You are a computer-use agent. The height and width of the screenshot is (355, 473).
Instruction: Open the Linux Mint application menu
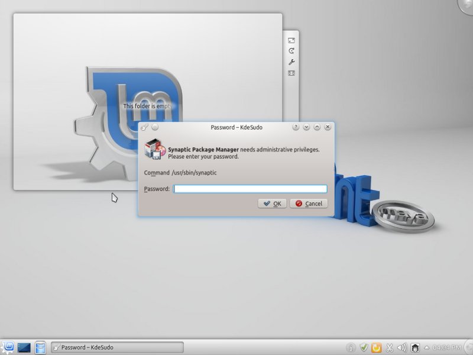pos(8,347)
